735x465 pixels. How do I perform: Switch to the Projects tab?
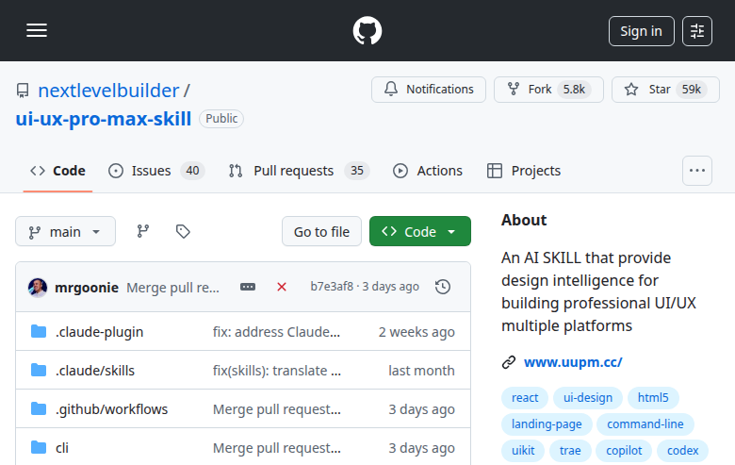pyautogui.click(x=524, y=171)
